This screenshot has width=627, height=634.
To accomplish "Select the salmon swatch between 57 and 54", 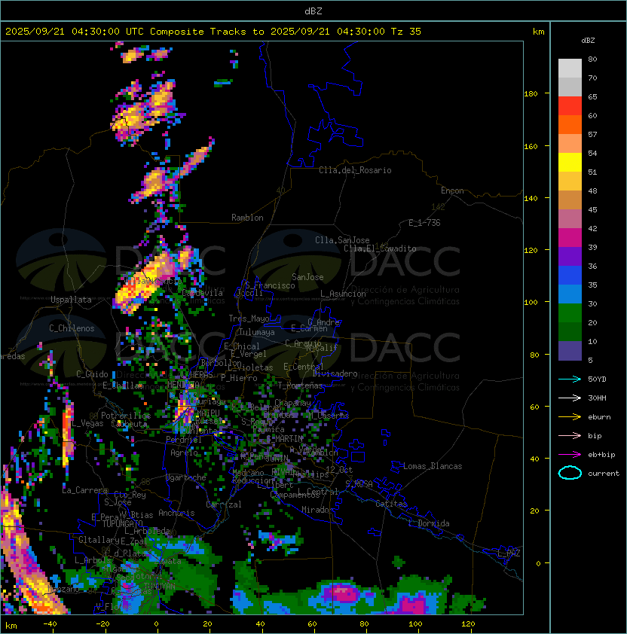I will (570, 144).
